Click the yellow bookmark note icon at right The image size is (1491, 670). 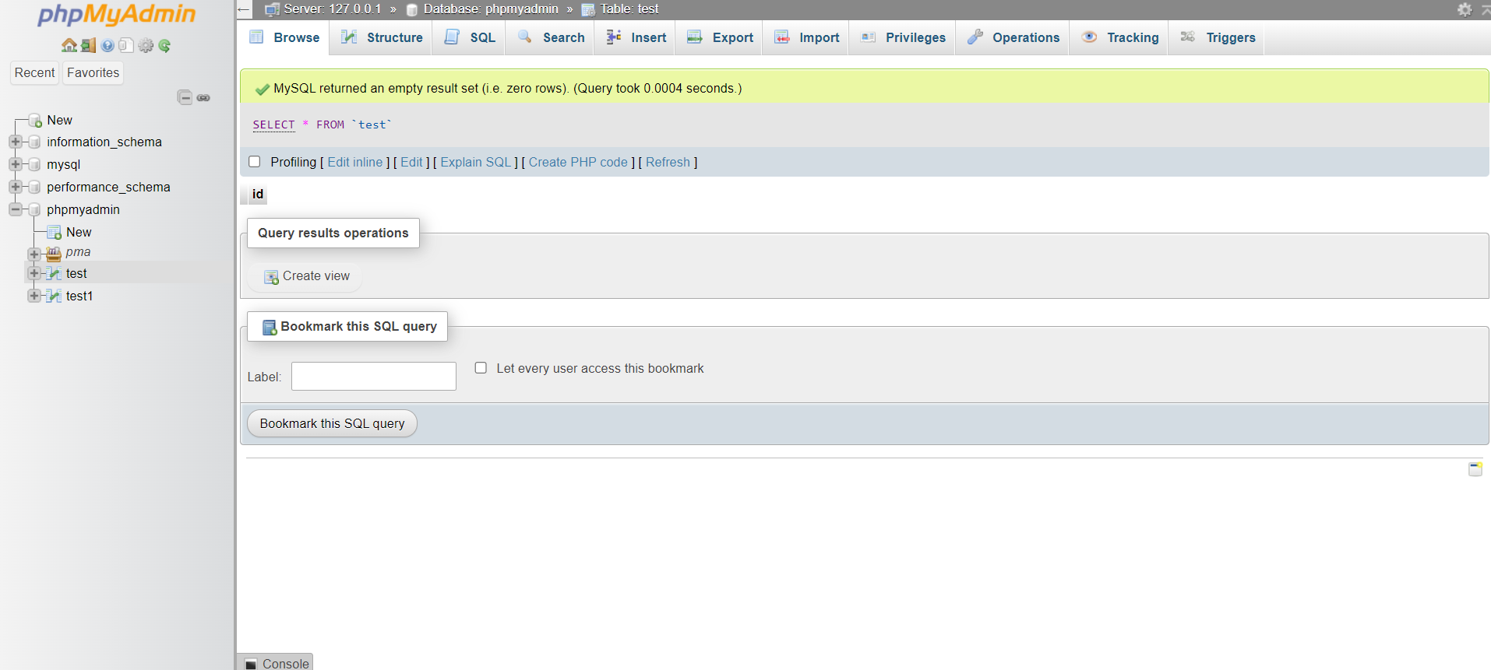1475,468
